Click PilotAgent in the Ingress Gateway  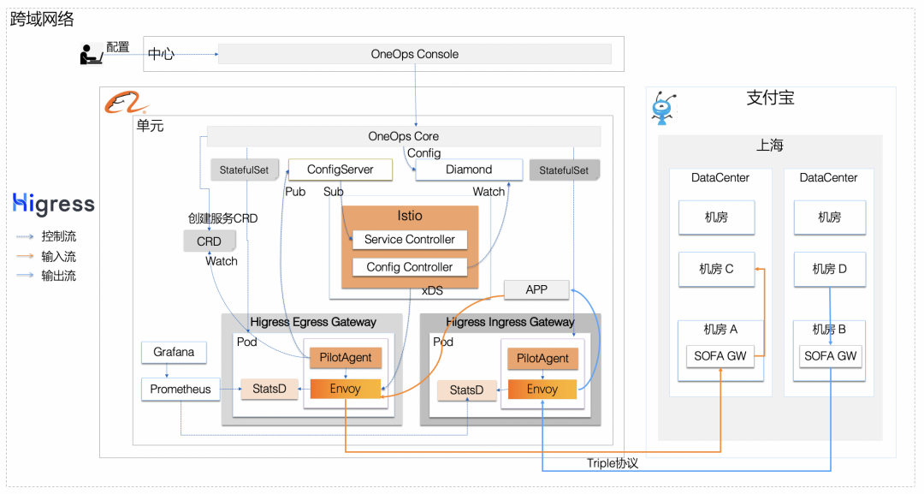(542, 359)
